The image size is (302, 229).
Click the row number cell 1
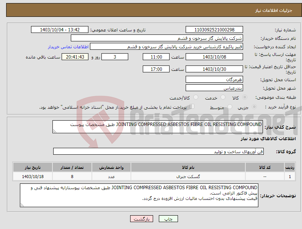pyautogui.click(x=290, y=177)
